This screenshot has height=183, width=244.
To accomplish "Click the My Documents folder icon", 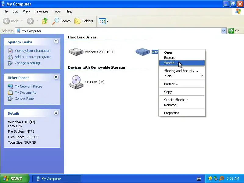I will coord(10,93).
